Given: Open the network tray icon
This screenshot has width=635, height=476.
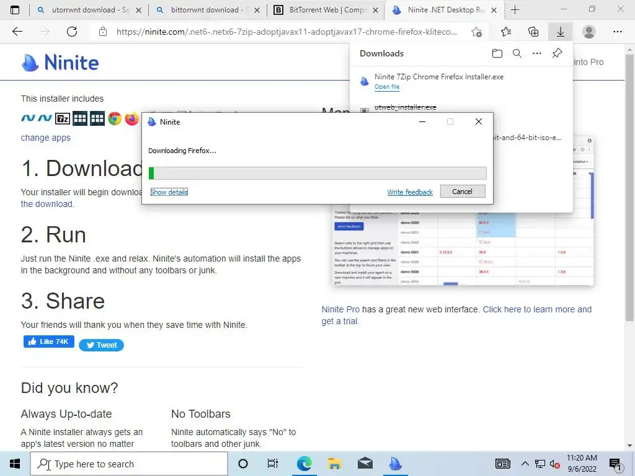Looking at the screenshot, I should pyautogui.click(x=540, y=464).
